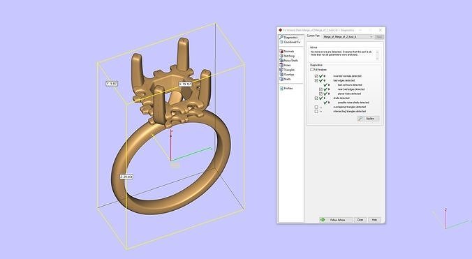Select the Stitching fixing step

click(x=287, y=56)
